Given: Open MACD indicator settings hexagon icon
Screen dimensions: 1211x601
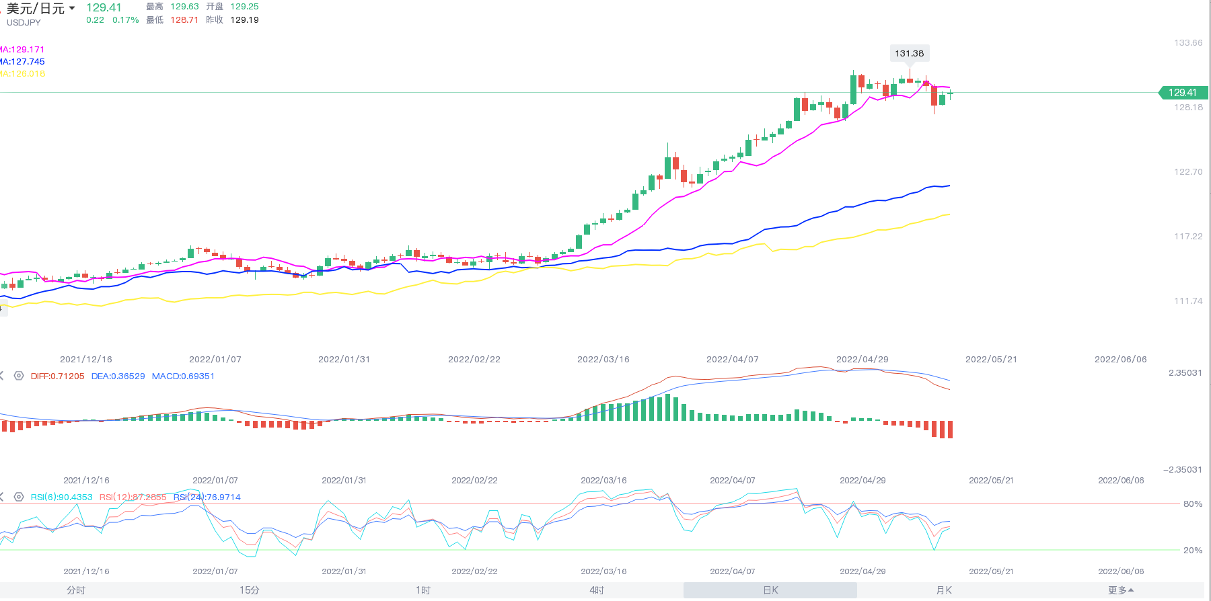Looking at the screenshot, I should pyautogui.click(x=19, y=376).
